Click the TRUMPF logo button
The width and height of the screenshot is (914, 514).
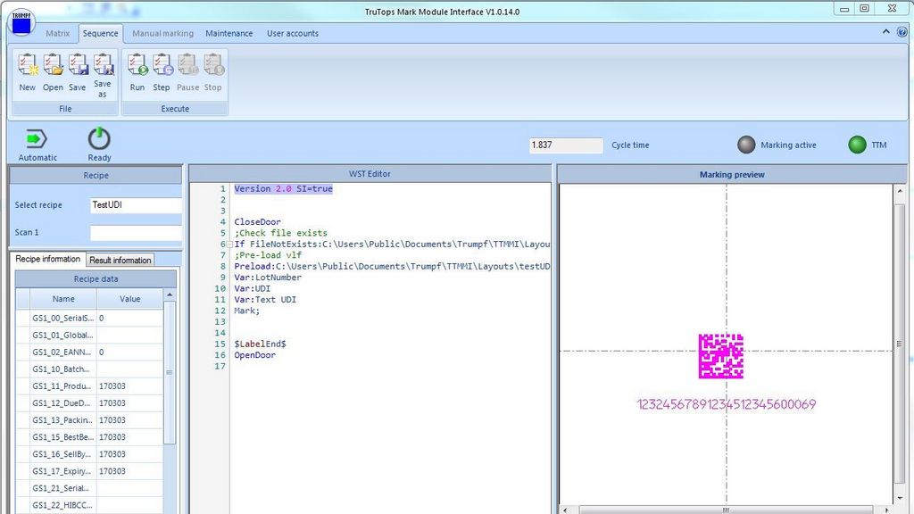click(21, 24)
